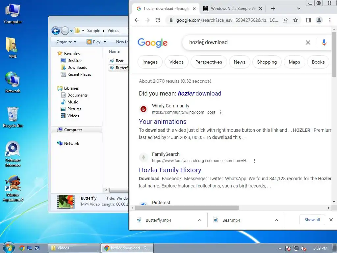Select the Bear video file
Viewport: 337px width, 253px height.
coord(119,61)
